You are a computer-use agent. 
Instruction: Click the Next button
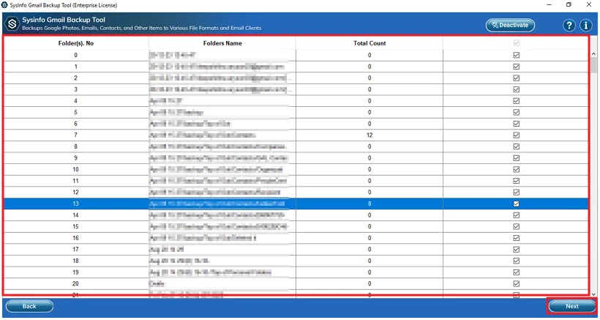click(x=572, y=306)
